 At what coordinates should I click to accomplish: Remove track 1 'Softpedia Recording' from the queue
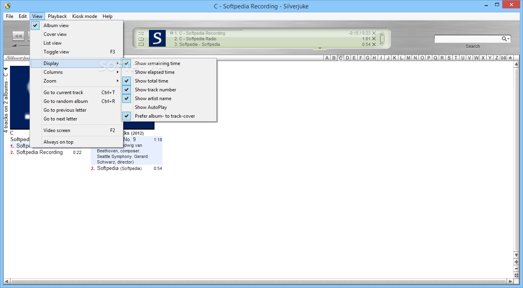(x=374, y=34)
